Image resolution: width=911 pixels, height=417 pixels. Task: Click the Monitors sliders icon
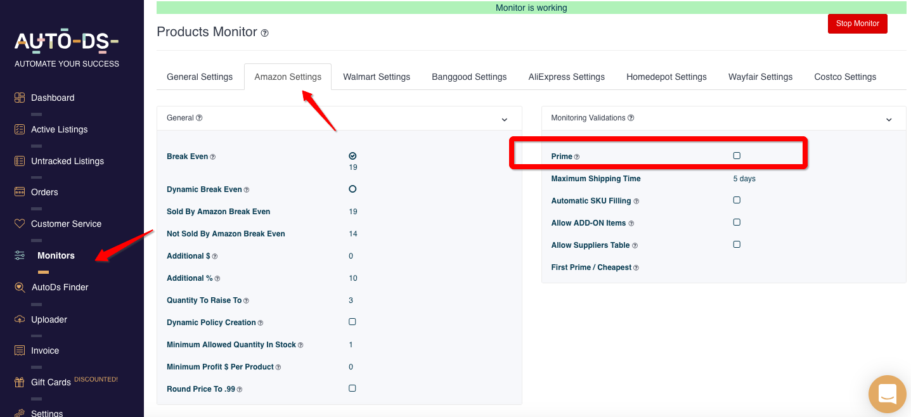[20, 255]
